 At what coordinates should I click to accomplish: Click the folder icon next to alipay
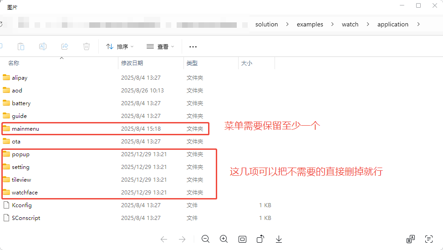click(x=6, y=77)
